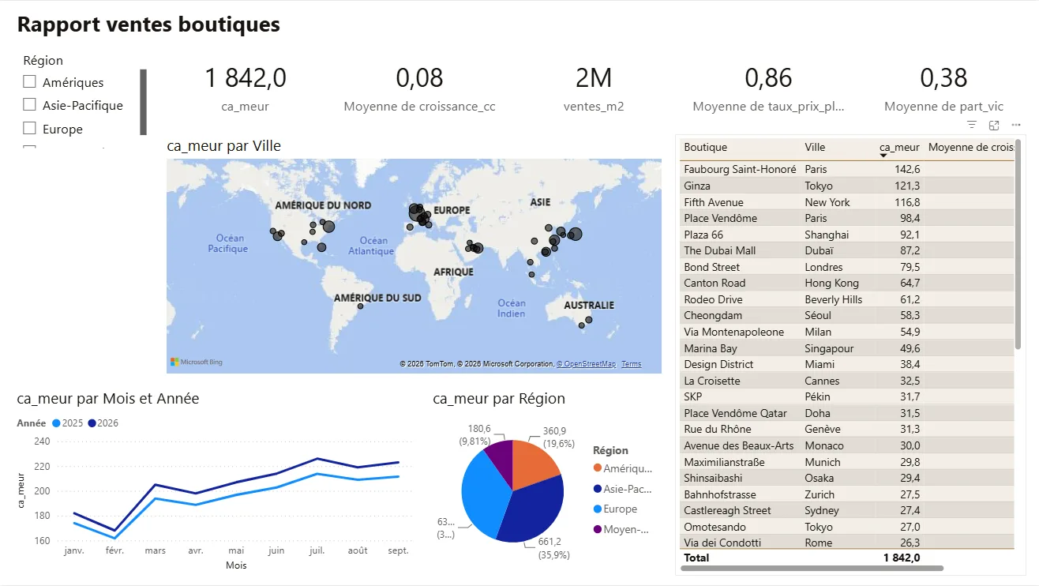The image size is (1039, 586).
Task: Select the Ginza boutique cell
Action: (697, 186)
